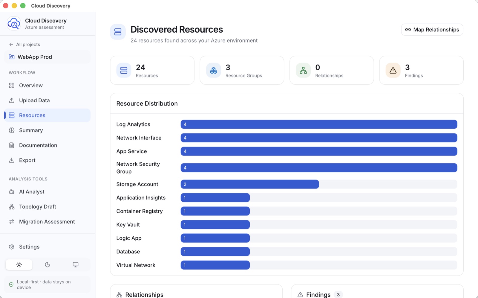Open Topology Draft tool

point(48,207)
